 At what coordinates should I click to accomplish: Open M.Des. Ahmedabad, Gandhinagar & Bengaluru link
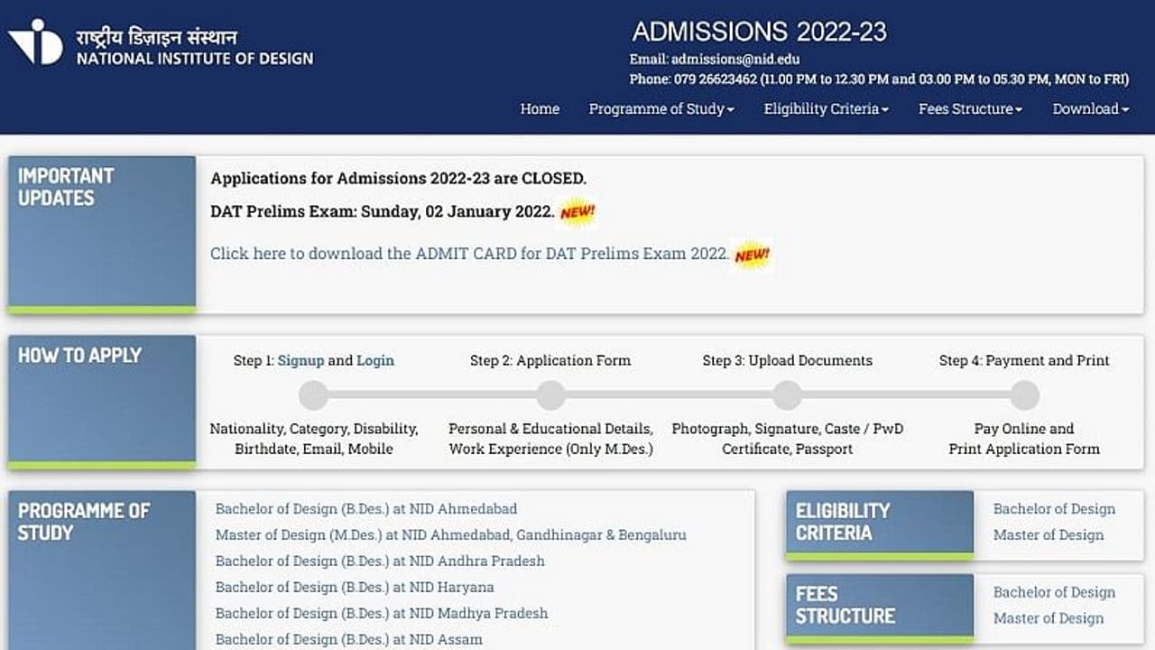pos(450,535)
